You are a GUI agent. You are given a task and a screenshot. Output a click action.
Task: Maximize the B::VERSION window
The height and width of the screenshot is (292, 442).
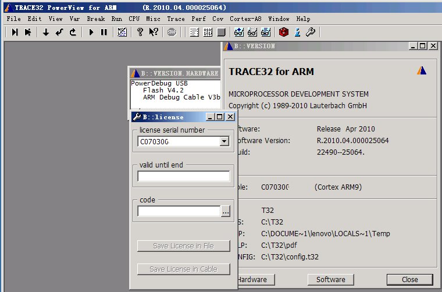point(423,45)
